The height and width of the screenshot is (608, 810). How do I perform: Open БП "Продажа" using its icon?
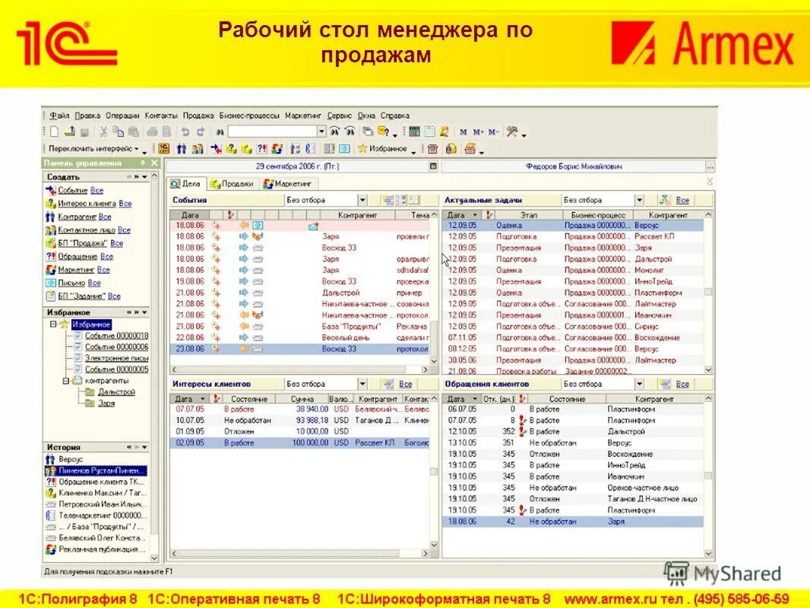pyautogui.click(x=50, y=242)
